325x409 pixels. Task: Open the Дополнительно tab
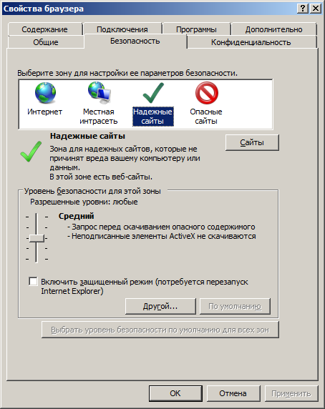[x=273, y=29]
